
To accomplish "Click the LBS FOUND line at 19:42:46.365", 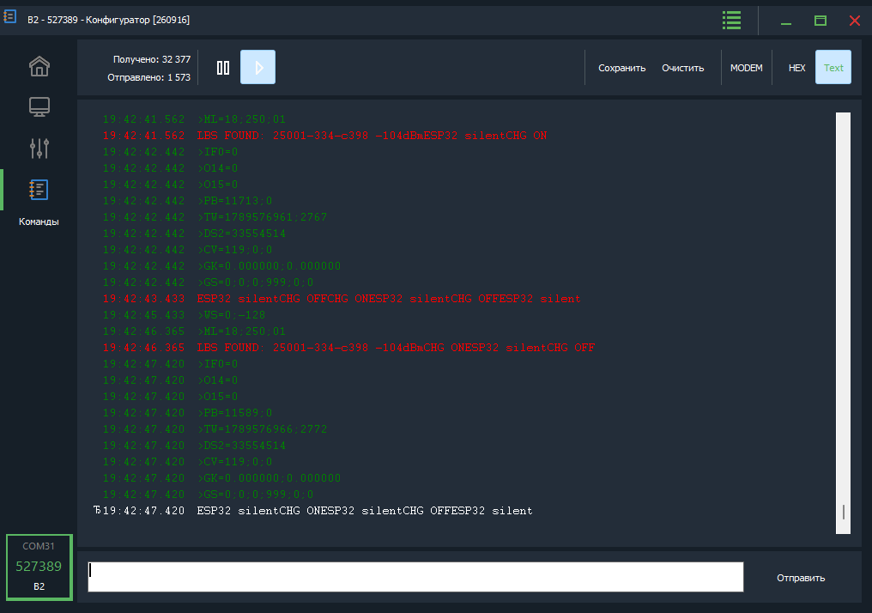I will click(x=348, y=348).
